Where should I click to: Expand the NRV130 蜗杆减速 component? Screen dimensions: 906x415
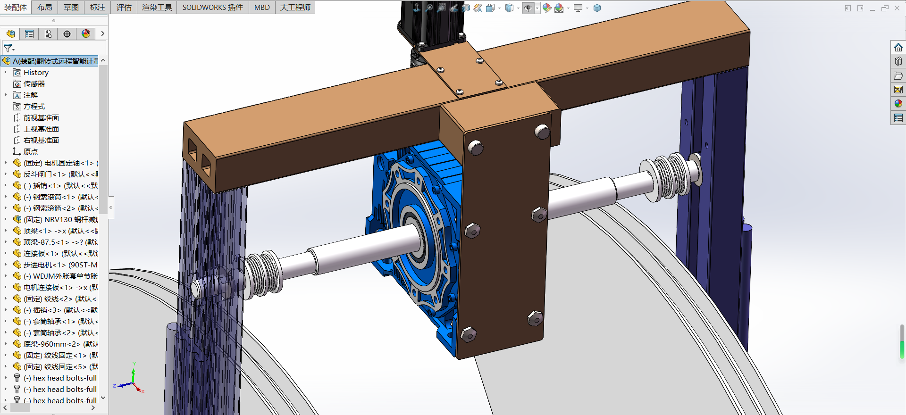pyautogui.click(x=6, y=219)
